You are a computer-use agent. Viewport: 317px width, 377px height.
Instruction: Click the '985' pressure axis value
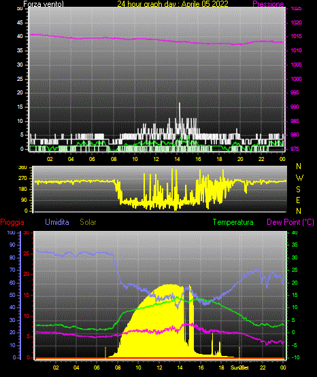click(295, 121)
